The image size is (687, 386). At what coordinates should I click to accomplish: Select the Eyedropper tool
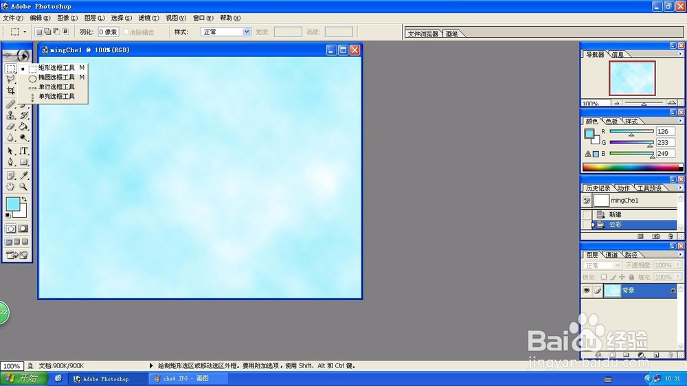pos(23,176)
